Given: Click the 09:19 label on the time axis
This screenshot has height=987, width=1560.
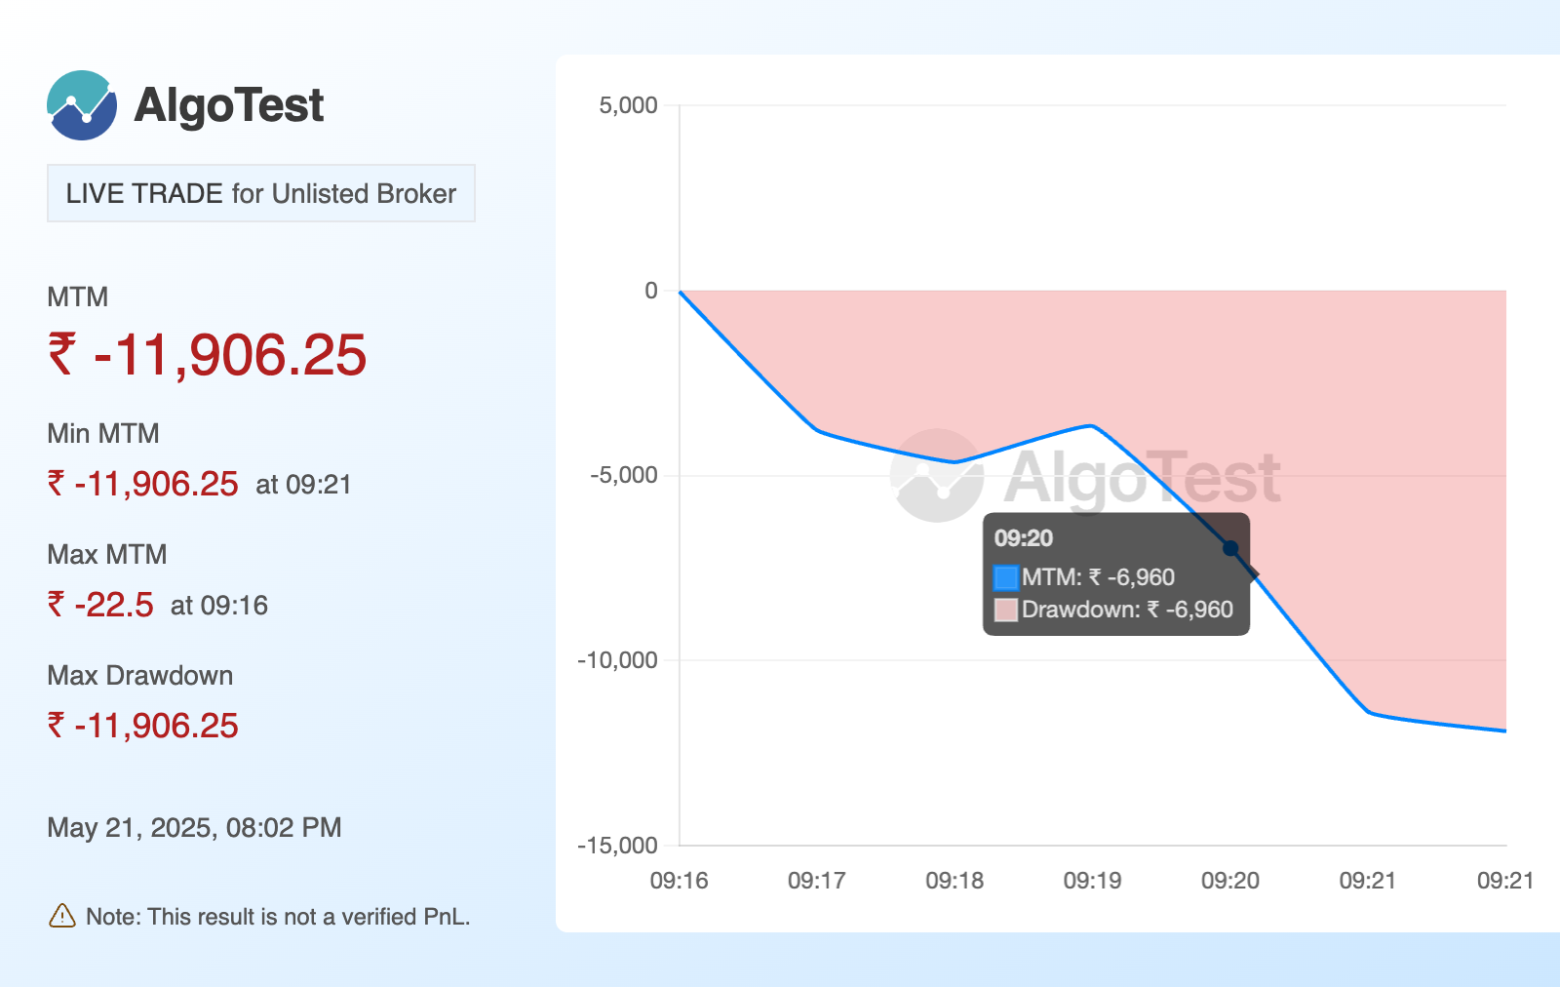Looking at the screenshot, I should [x=1092, y=881].
